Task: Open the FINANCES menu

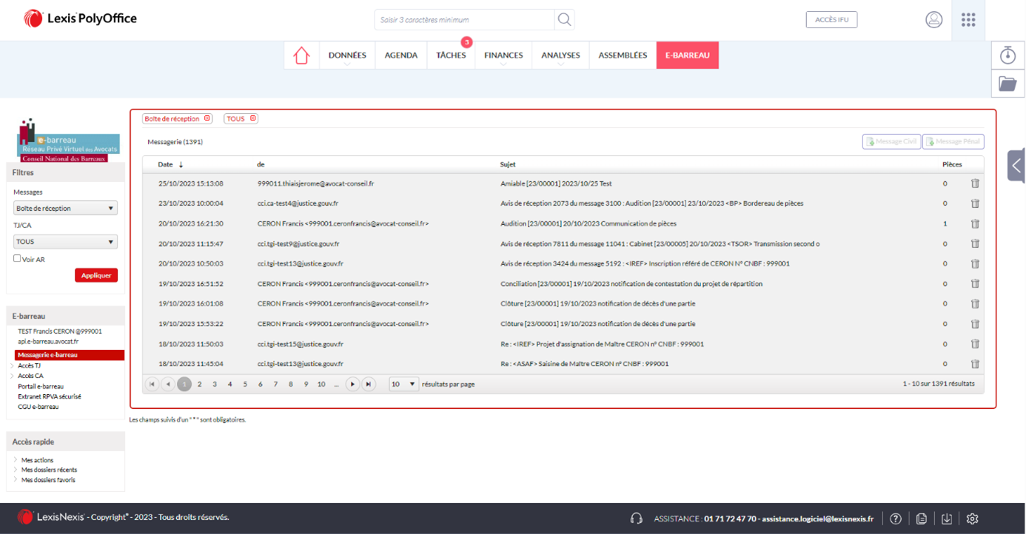Action: [x=503, y=55]
